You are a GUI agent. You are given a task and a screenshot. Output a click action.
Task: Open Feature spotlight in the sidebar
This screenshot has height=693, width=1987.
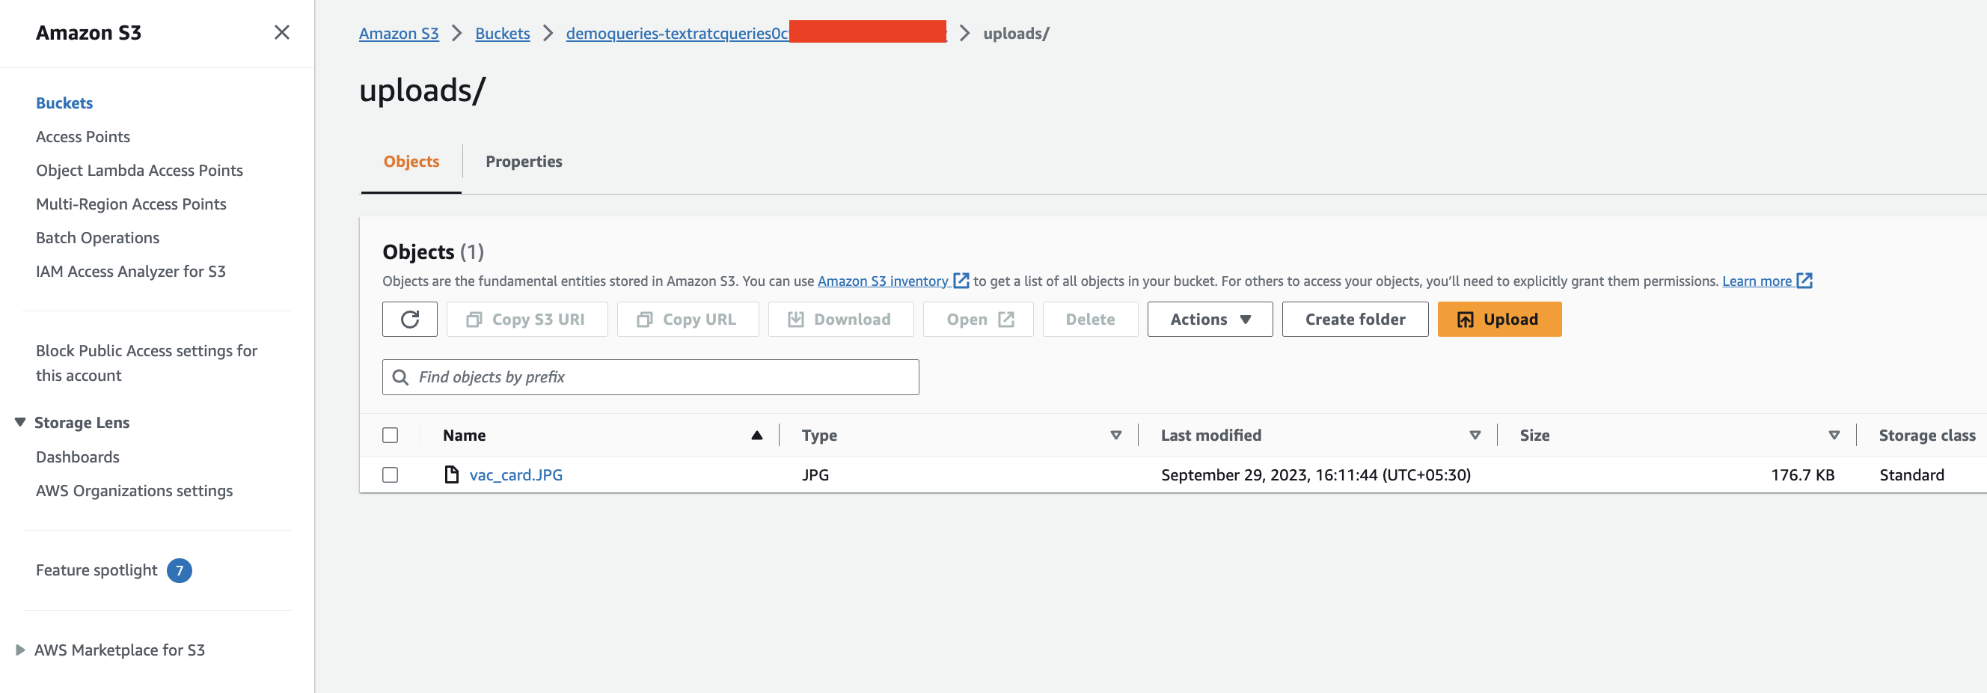[97, 571]
